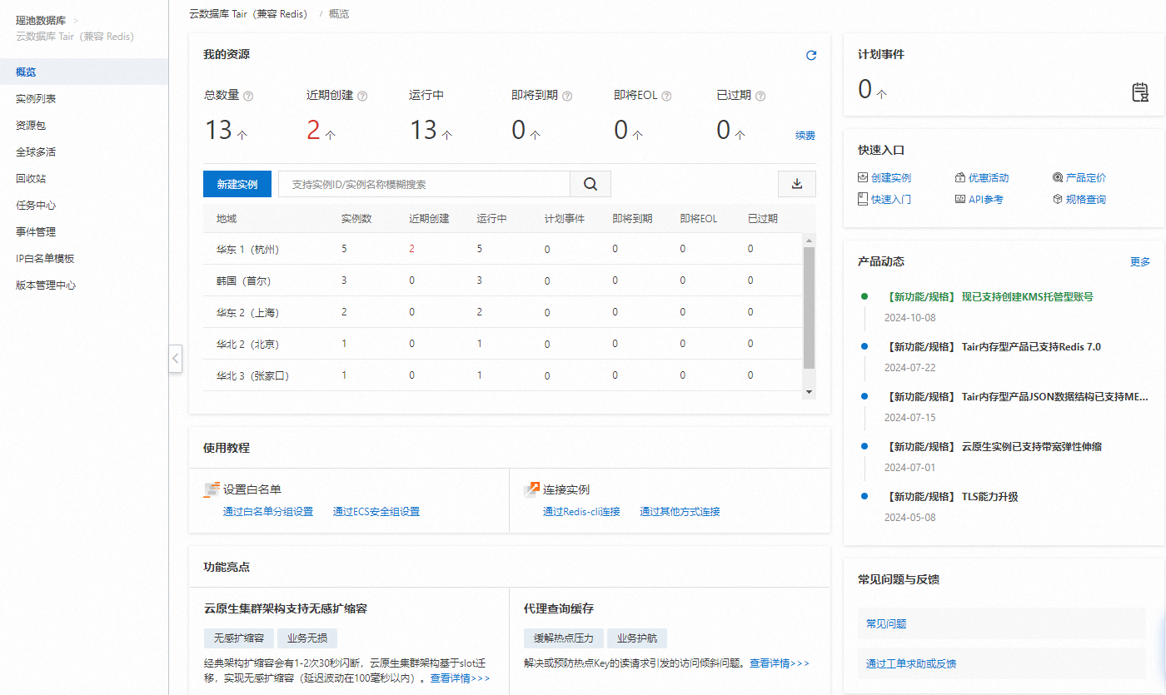The image size is (1166, 695).
Task: Open the 计划事件 calendar icon
Action: point(1140,92)
